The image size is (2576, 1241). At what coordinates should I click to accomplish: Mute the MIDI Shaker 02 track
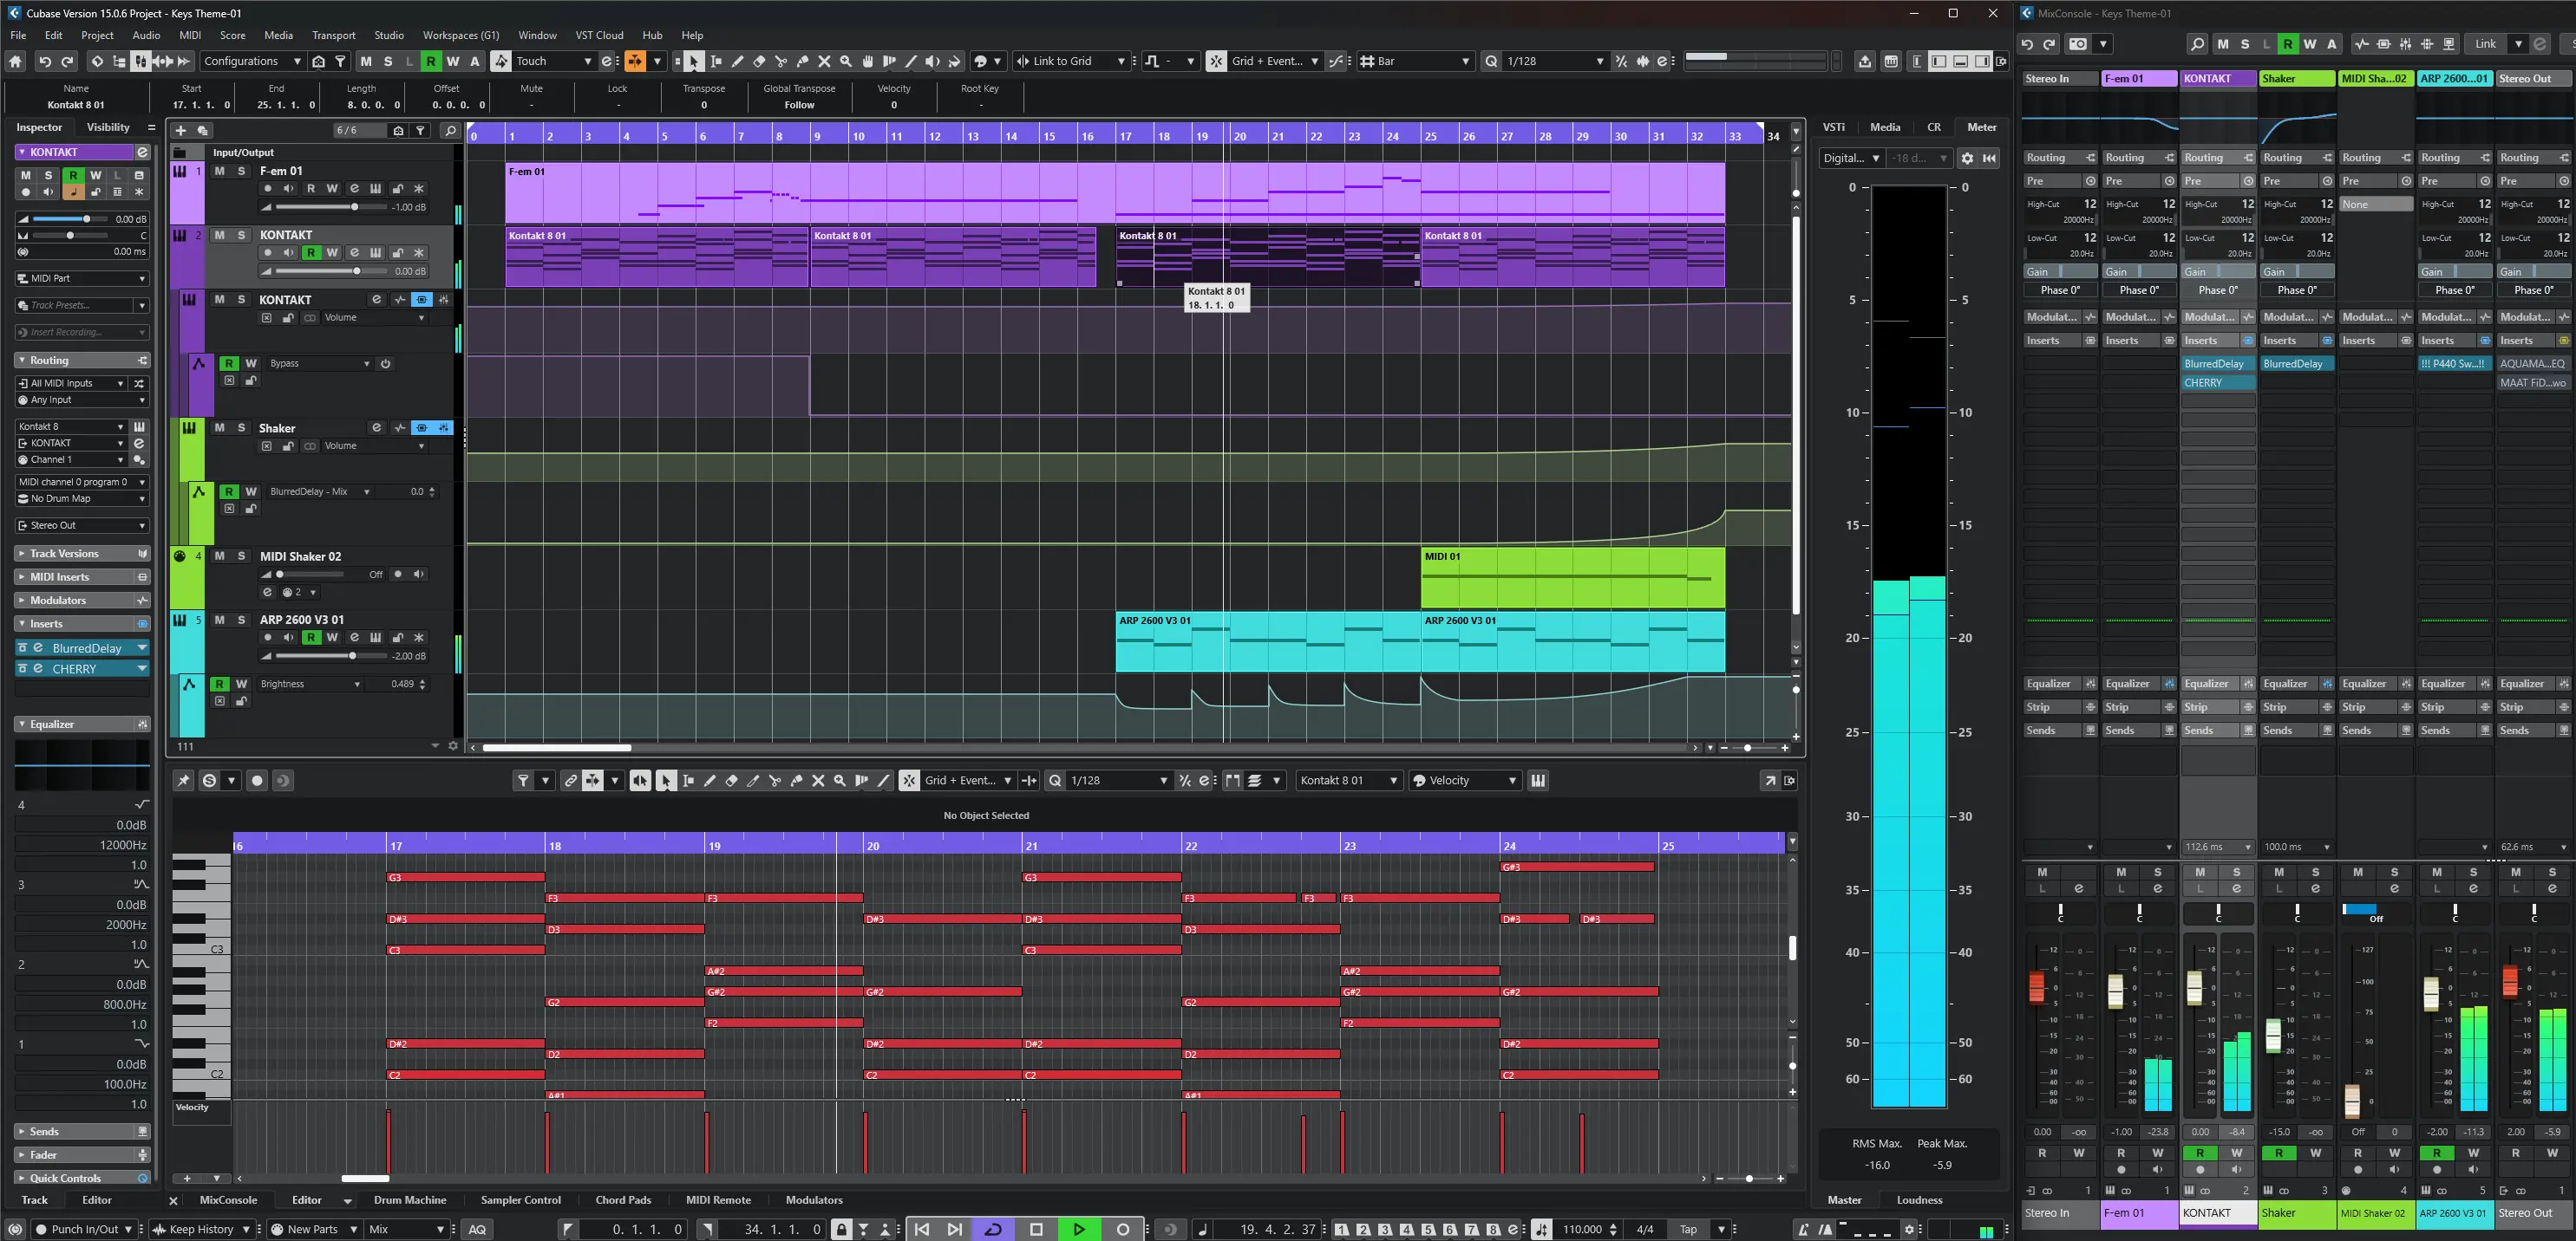[x=220, y=556]
